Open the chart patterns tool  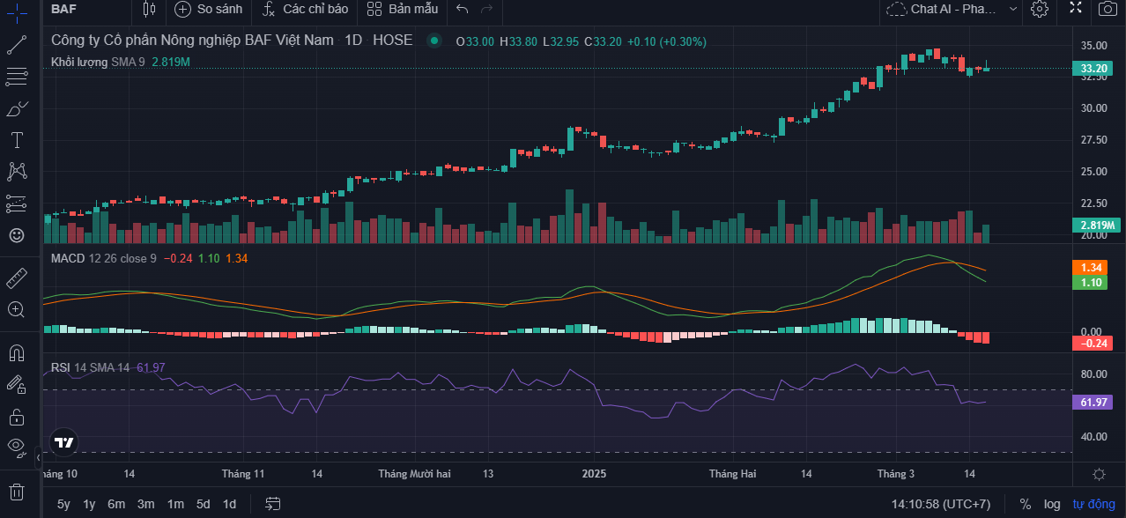[x=17, y=172]
